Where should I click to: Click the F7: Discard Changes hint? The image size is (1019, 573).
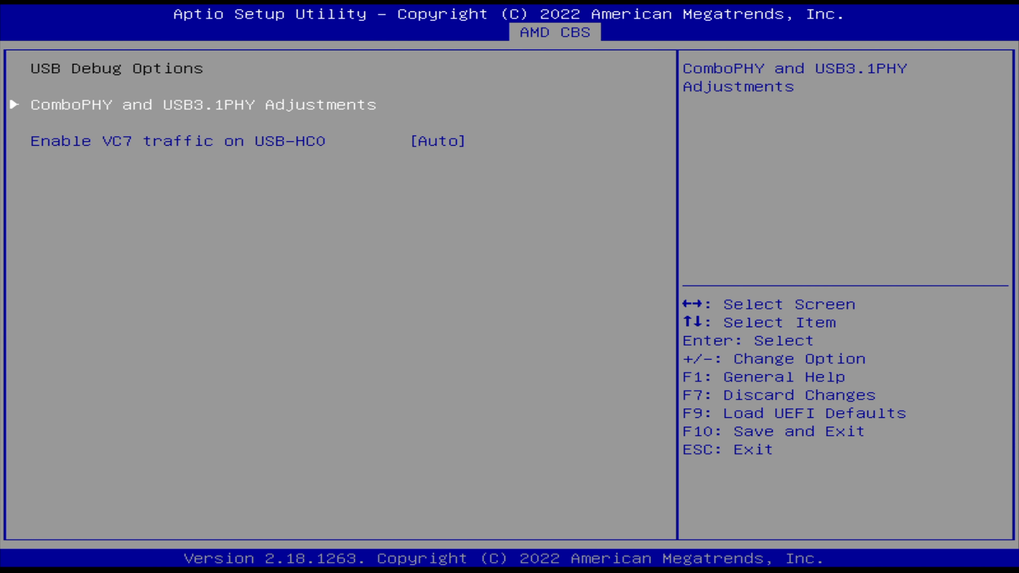tap(779, 396)
